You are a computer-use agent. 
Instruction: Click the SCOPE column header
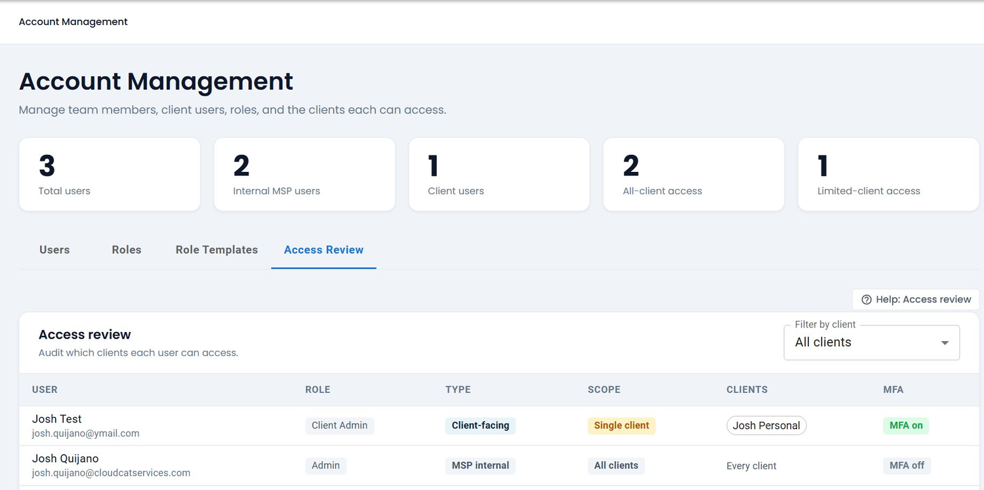click(604, 390)
